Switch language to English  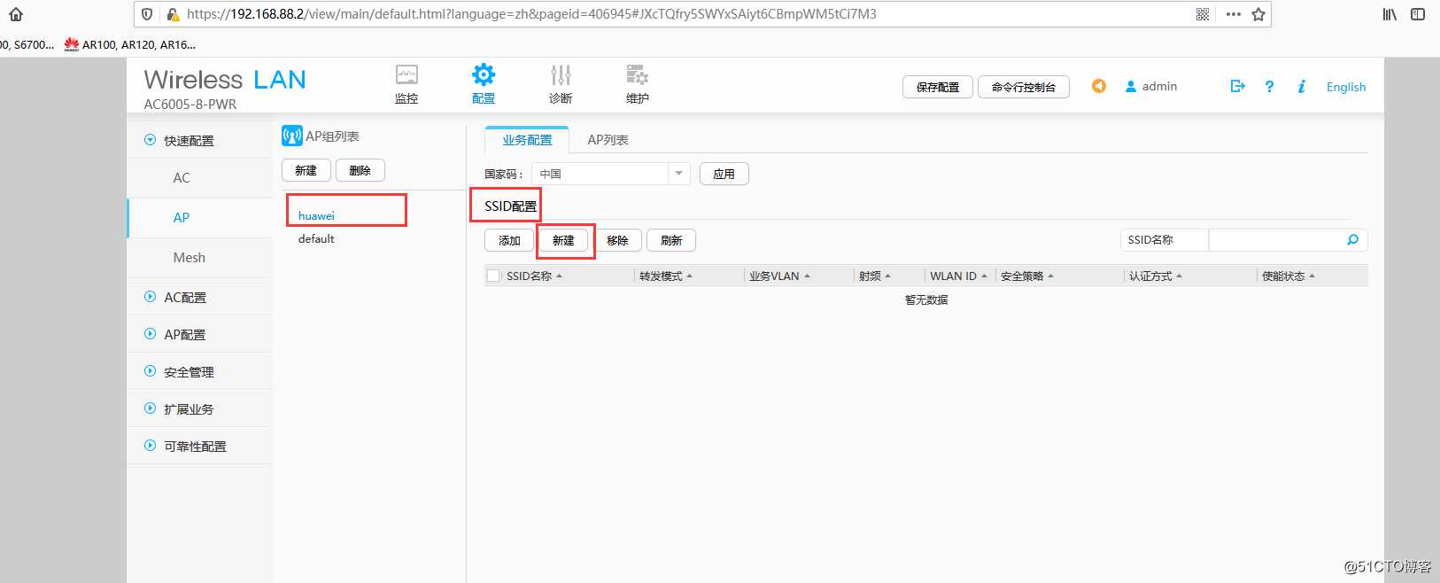point(1346,87)
